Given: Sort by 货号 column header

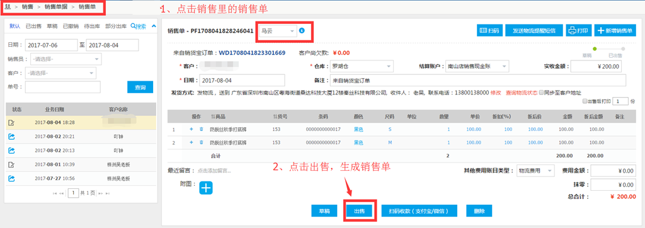Looking at the screenshot, I should [x=280, y=117].
